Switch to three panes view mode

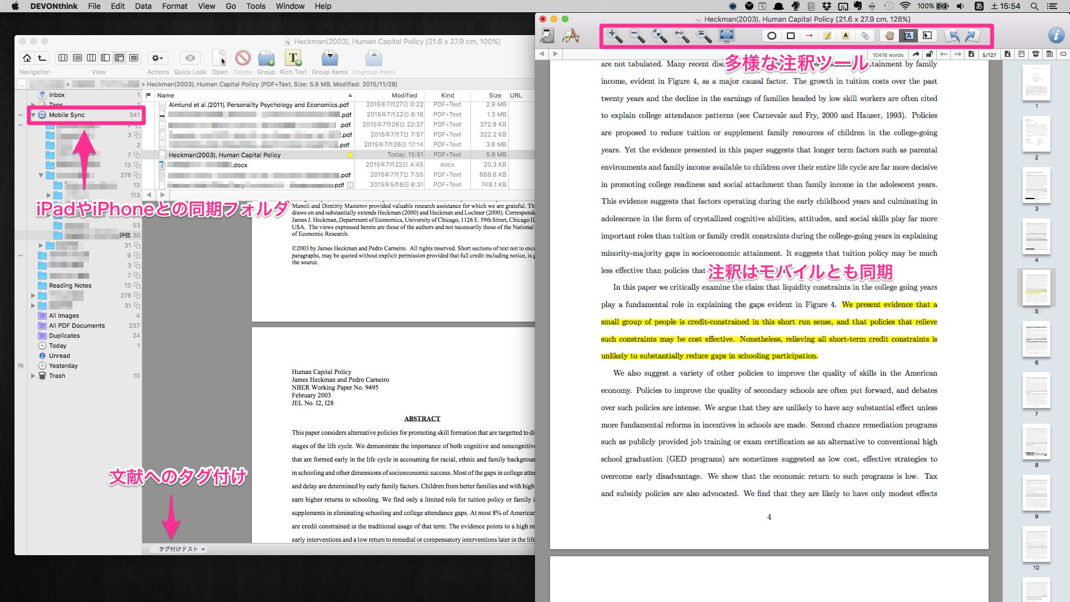[119, 58]
